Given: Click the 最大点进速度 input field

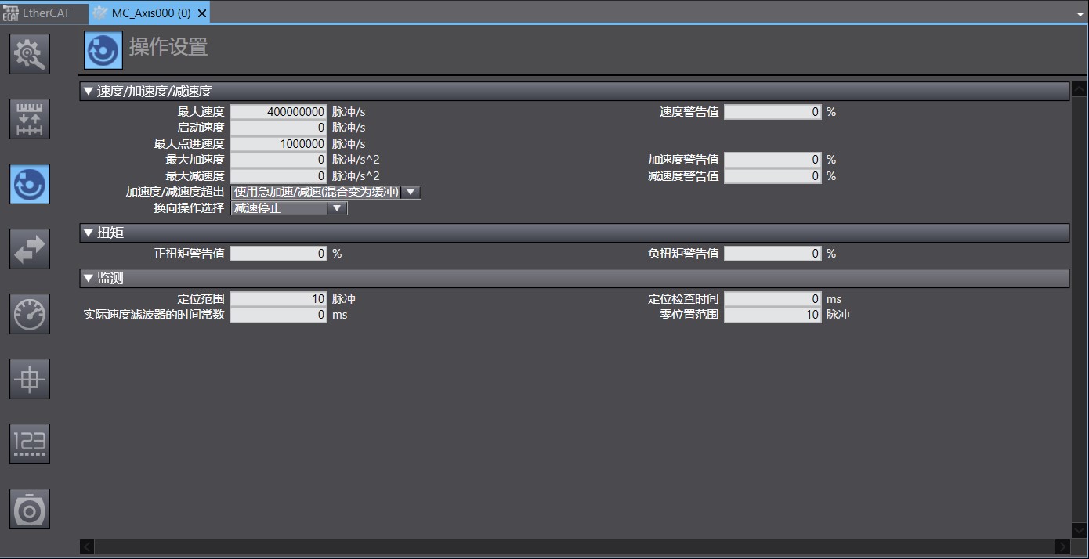Looking at the screenshot, I should coord(278,143).
